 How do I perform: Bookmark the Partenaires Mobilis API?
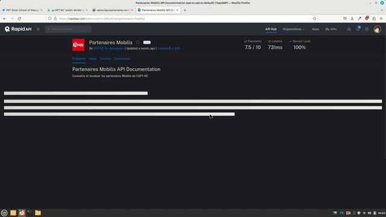pyautogui.click(x=138, y=42)
